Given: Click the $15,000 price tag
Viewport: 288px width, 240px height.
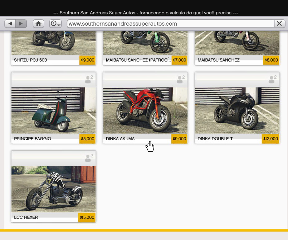Looking at the screenshot, I should 87,217.
